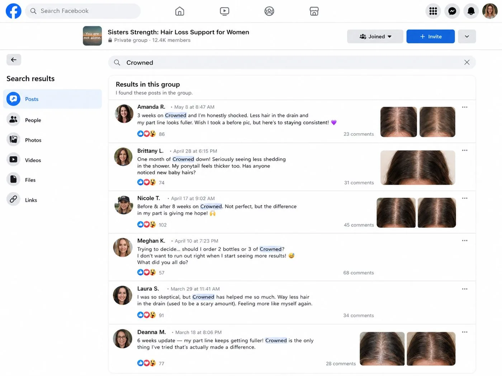502x376 pixels.
Task: Open the profile avatar menu
Action: tap(490, 11)
